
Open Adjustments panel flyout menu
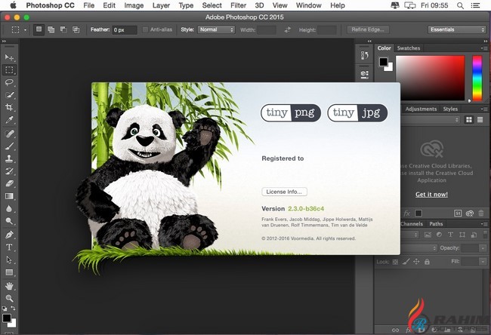[484, 109]
